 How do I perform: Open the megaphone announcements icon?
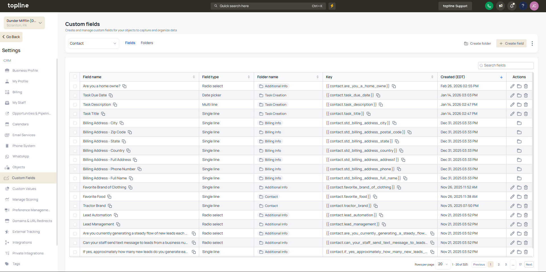(x=500, y=6)
